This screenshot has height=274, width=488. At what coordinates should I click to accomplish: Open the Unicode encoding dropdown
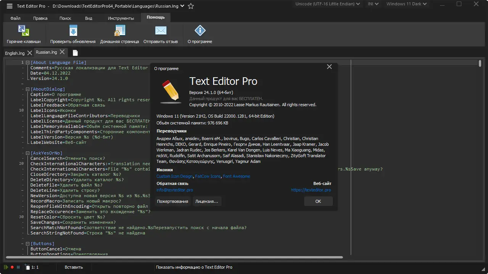click(328, 4)
